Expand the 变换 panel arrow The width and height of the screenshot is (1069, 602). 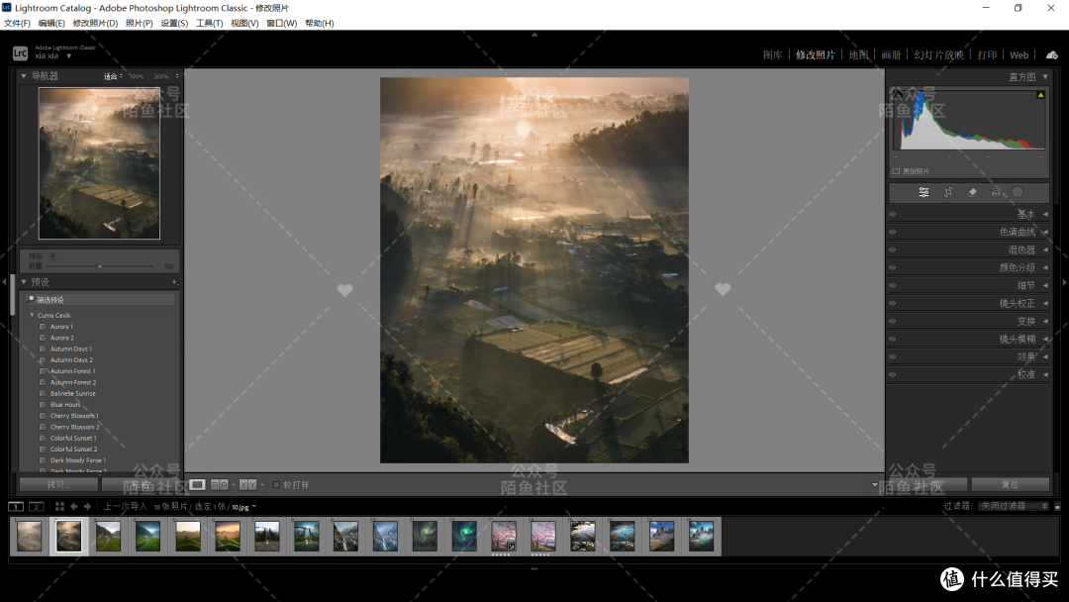[1045, 321]
